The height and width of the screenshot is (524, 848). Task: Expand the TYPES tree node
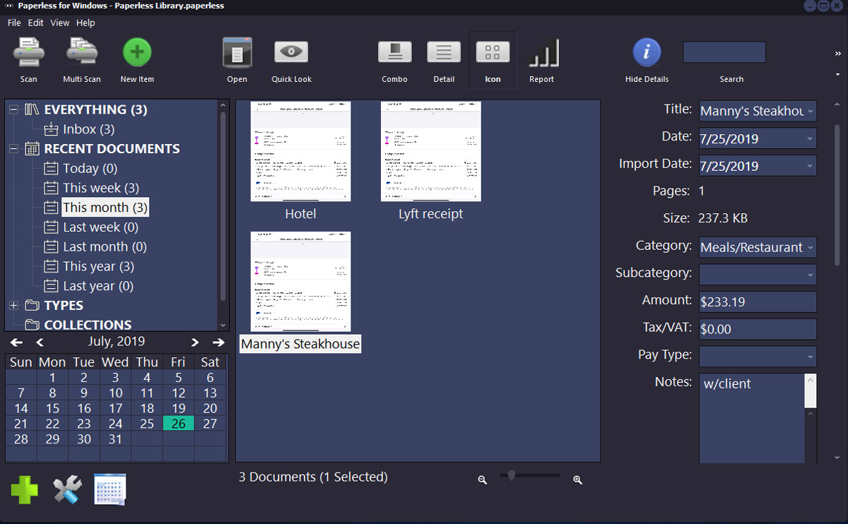13,306
